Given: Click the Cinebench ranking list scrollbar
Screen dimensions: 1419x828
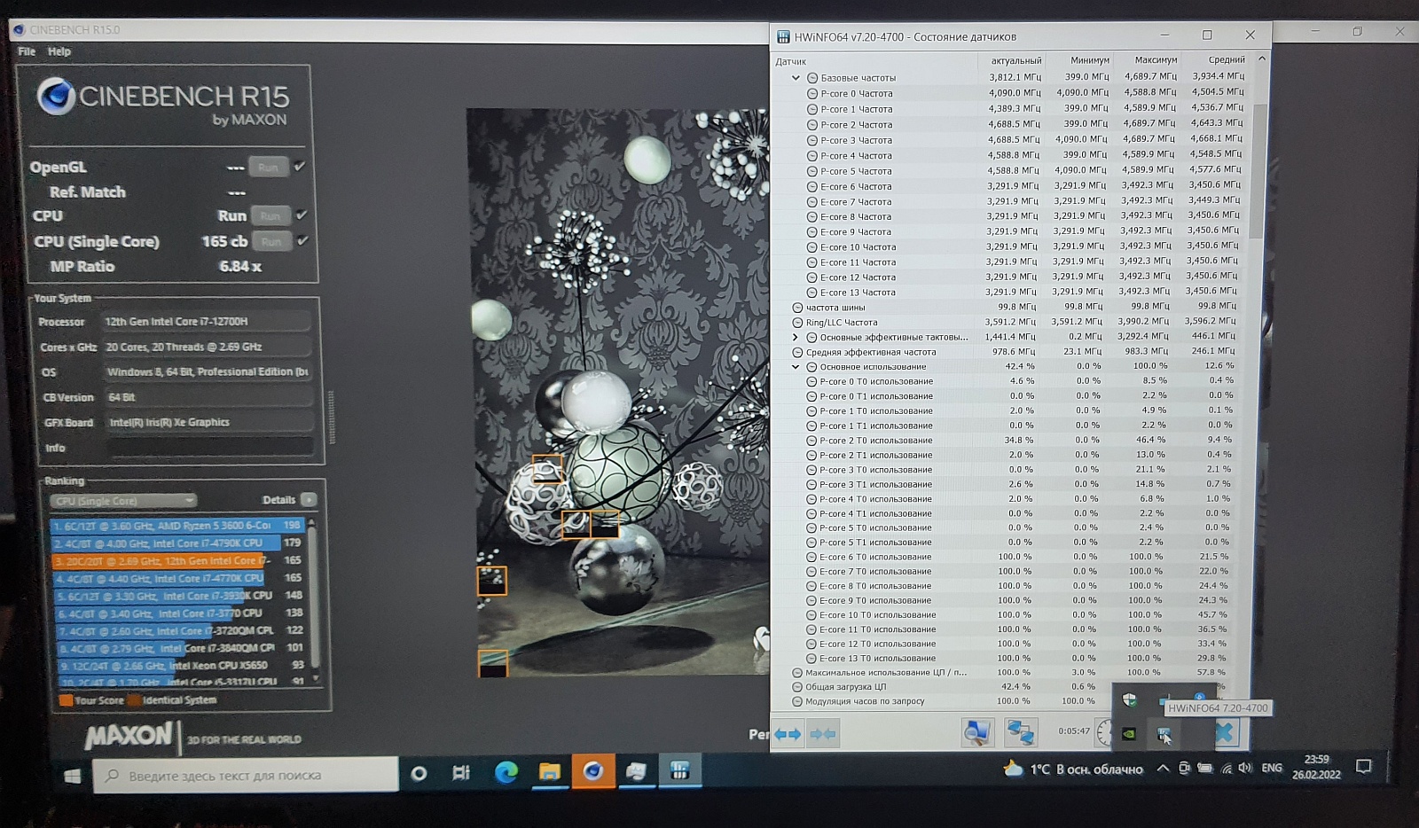Looking at the screenshot, I should point(311,601).
